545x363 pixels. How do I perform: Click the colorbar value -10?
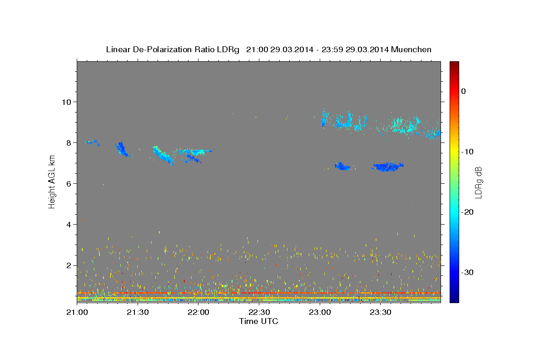(x=467, y=152)
